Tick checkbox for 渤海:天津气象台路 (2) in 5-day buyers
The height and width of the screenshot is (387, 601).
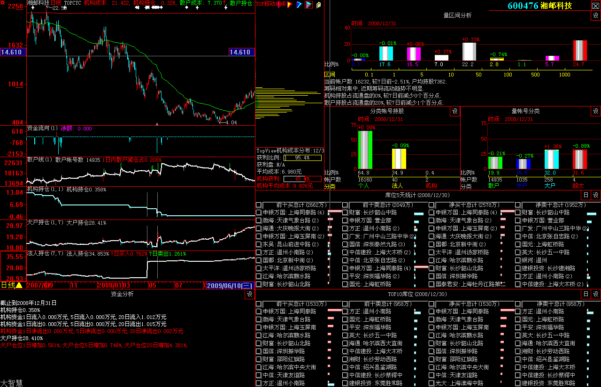pyautogui.click(x=259, y=220)
